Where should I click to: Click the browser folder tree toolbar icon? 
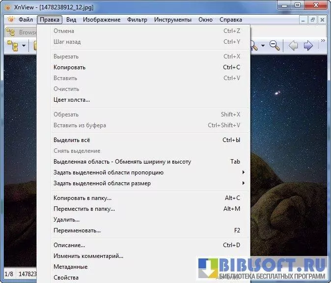coord(12,46)
